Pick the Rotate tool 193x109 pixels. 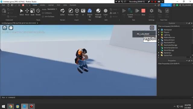point(38,12)
